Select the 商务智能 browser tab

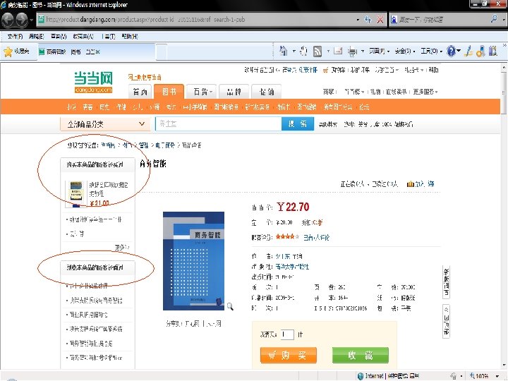95,52
